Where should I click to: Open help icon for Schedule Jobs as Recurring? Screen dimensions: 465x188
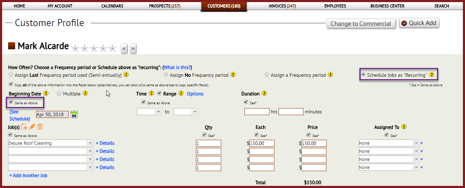click(x=432, y=75)
